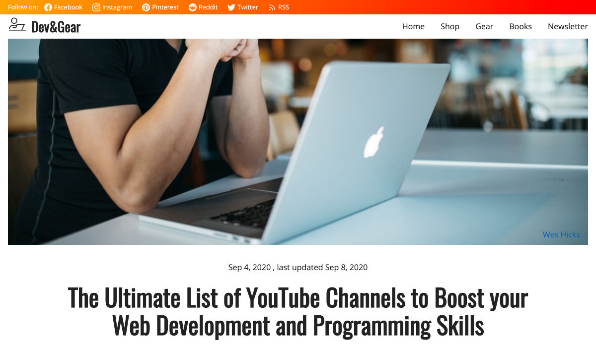Click the Pinterest icon in top bar
This screenshot has width=596, height=346.
pos(146,7)
